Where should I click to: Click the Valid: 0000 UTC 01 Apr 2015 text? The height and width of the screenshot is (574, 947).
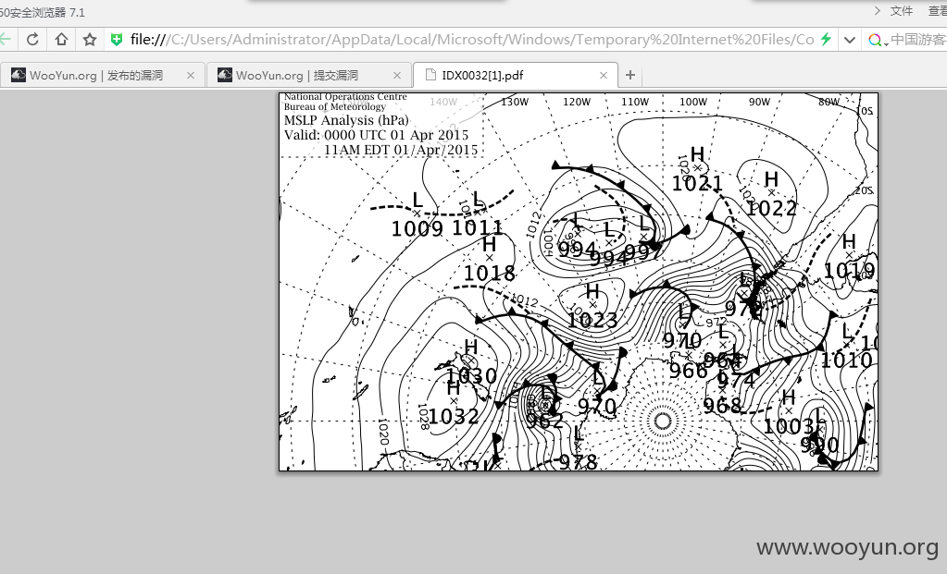[376, 135]
